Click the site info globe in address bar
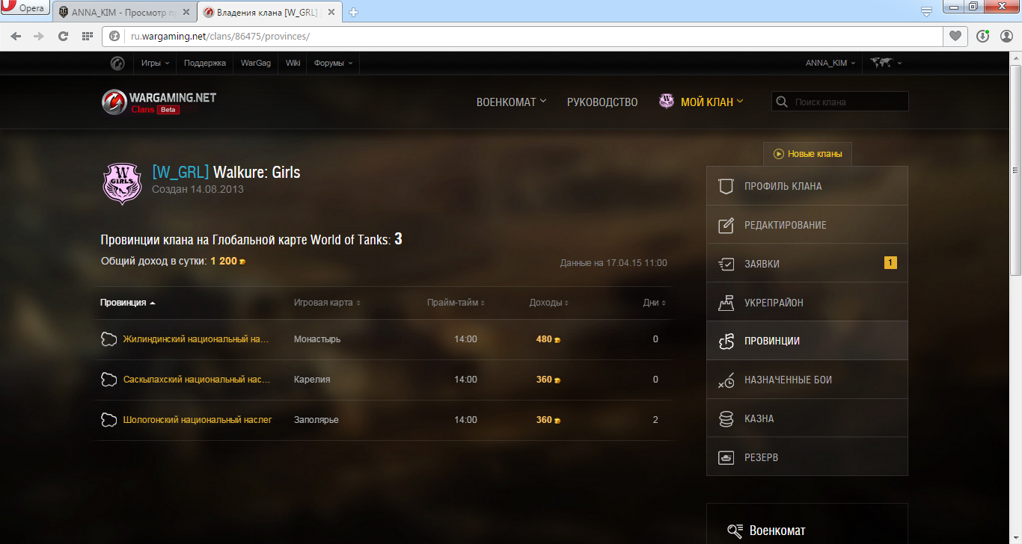1022x544 pixels. click(114, 36)
